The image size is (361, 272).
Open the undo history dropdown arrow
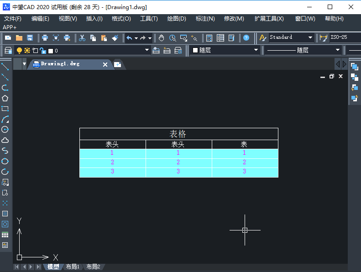tap(136, 38)
